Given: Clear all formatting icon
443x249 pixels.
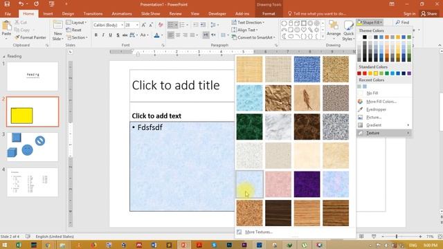Looking at the screenshot, I should point(161,25).
